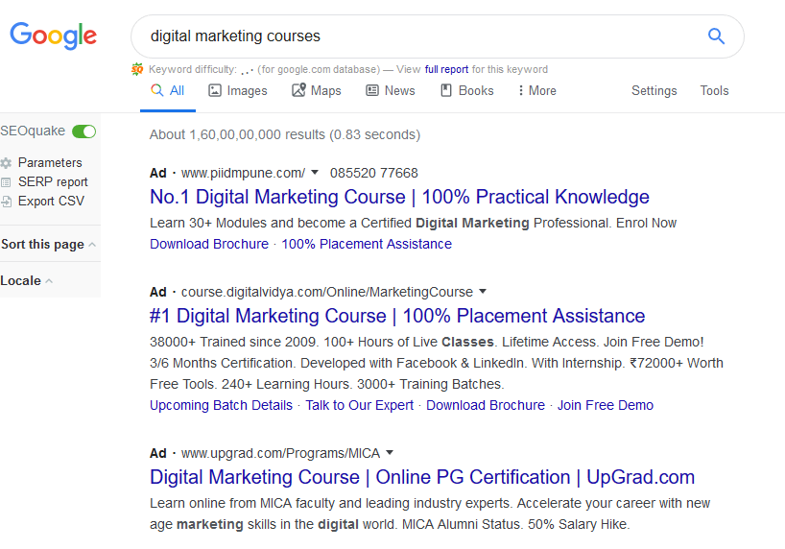Open No.1 Digital Marketing Course ad title
The image size is (785, 549).
coord(399,197)
